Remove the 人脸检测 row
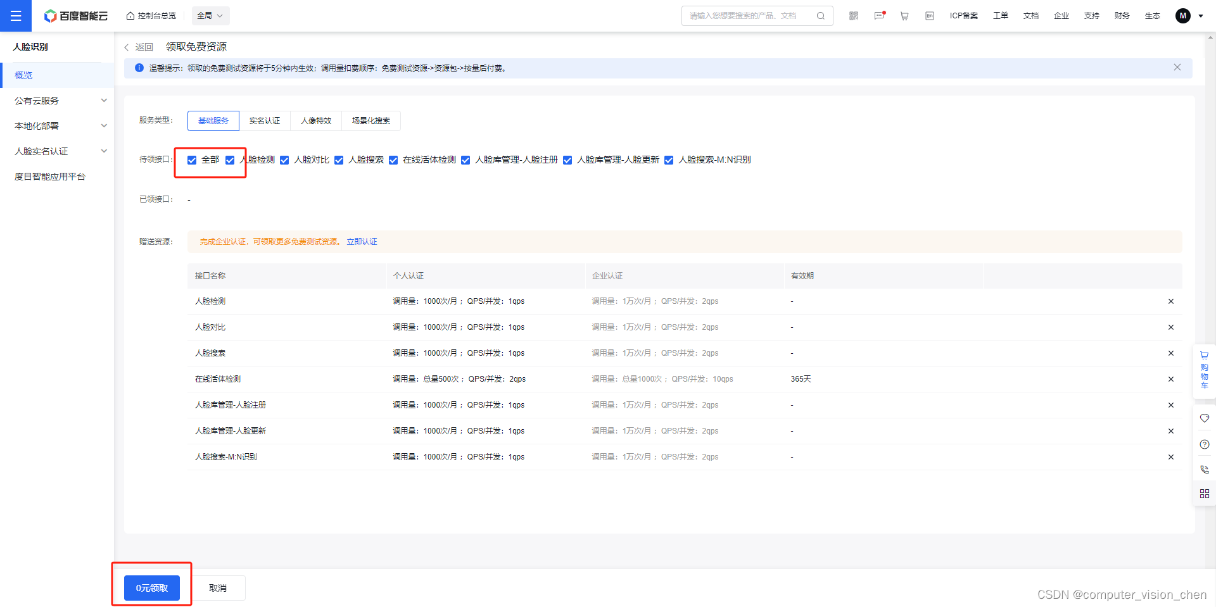 tap(1171, 301)
